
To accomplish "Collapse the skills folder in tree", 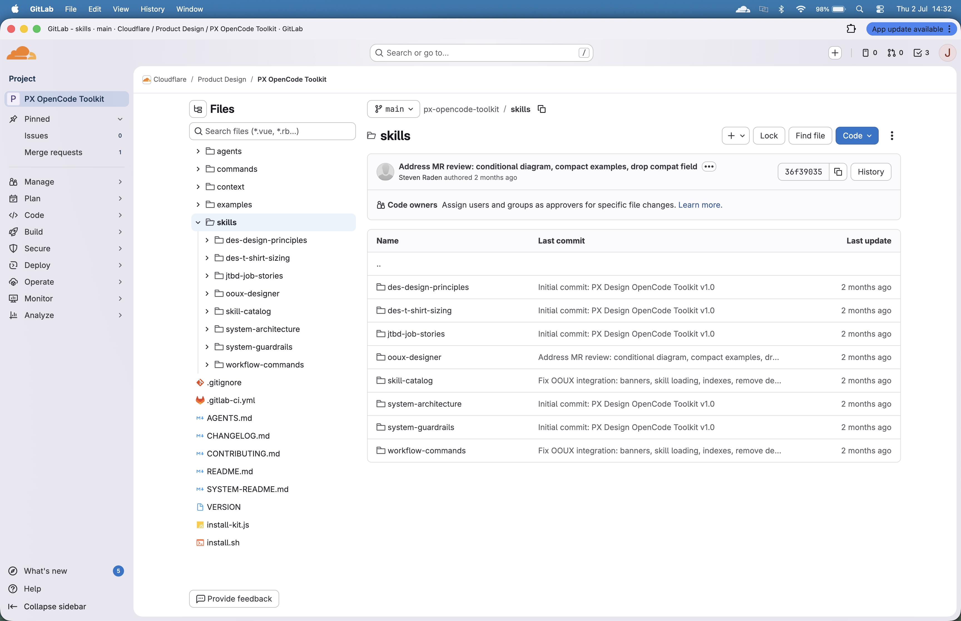I will click(x=198, y=222).
